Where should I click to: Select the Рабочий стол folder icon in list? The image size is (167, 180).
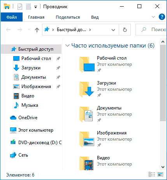pyautogui.click(x=87, y=64)
